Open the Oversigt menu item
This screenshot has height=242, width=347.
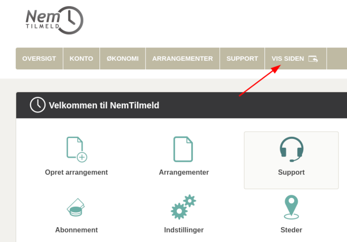(x=39, y=58)
